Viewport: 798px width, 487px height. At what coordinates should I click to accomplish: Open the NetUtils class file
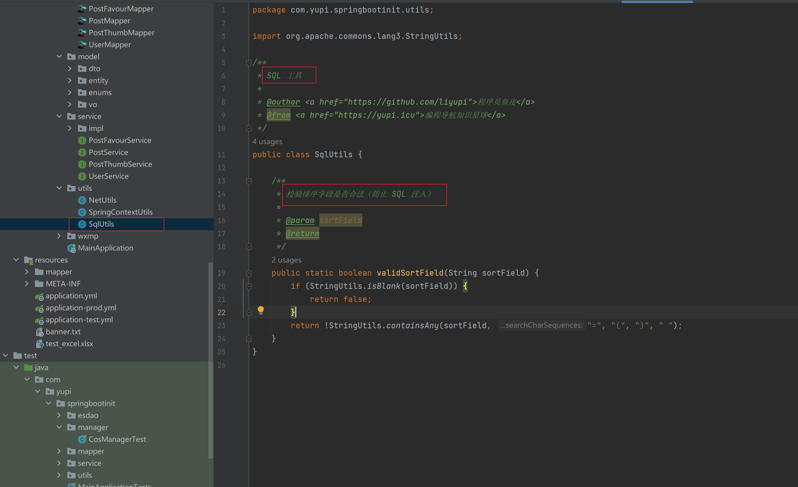pyautogui.click(x=102, y=200)
